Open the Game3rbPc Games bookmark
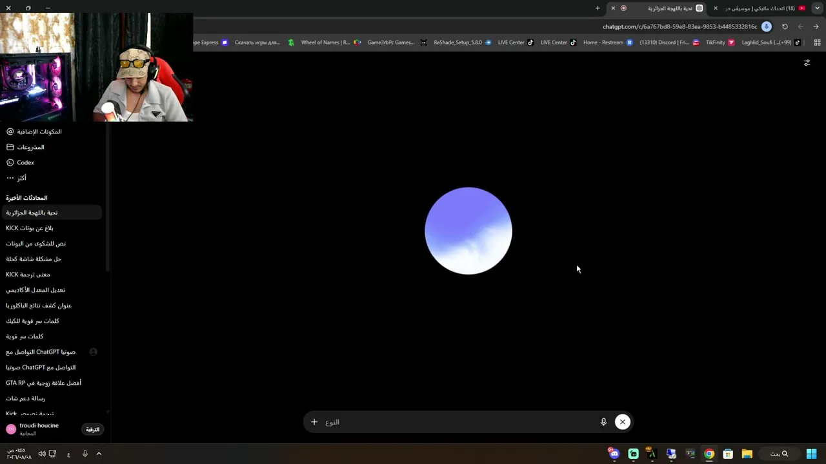 coord(396,43)
